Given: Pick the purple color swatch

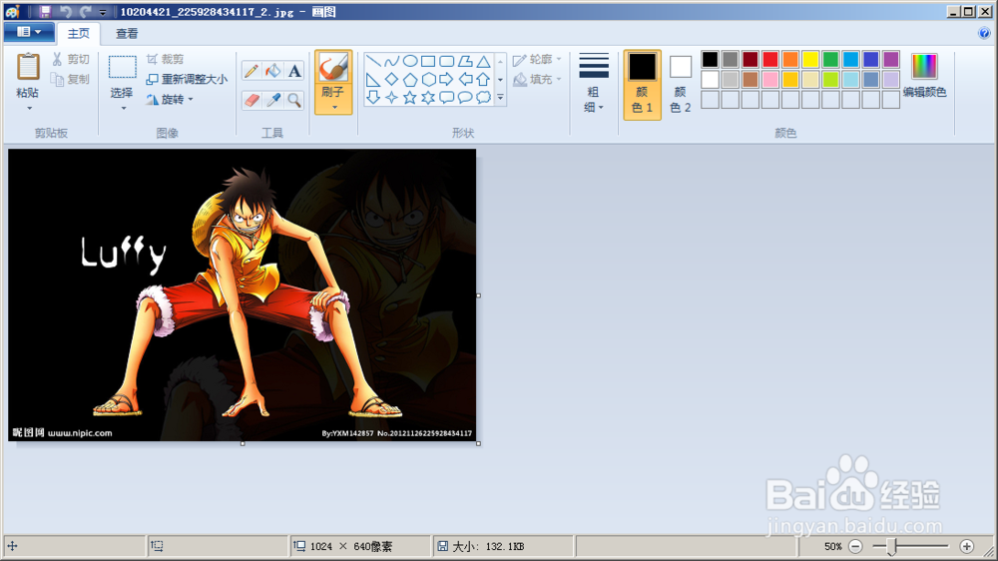Looking at the screenshot, I should (891, 59).
